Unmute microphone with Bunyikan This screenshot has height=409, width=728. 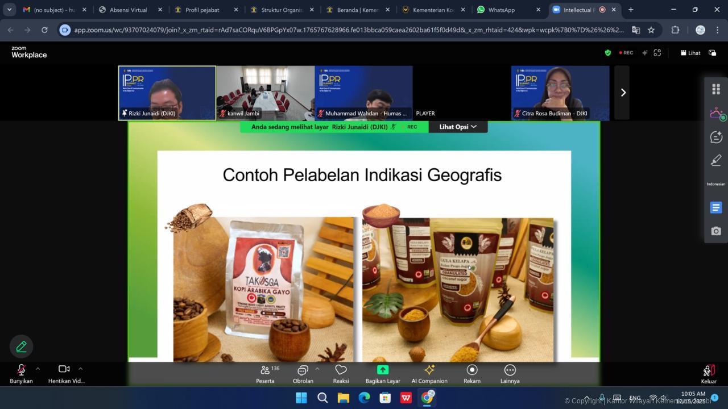tap(21, 374)
